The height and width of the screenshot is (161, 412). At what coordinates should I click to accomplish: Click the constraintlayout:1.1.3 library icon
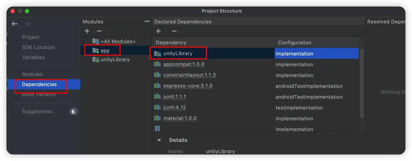(x=157, y=75)
